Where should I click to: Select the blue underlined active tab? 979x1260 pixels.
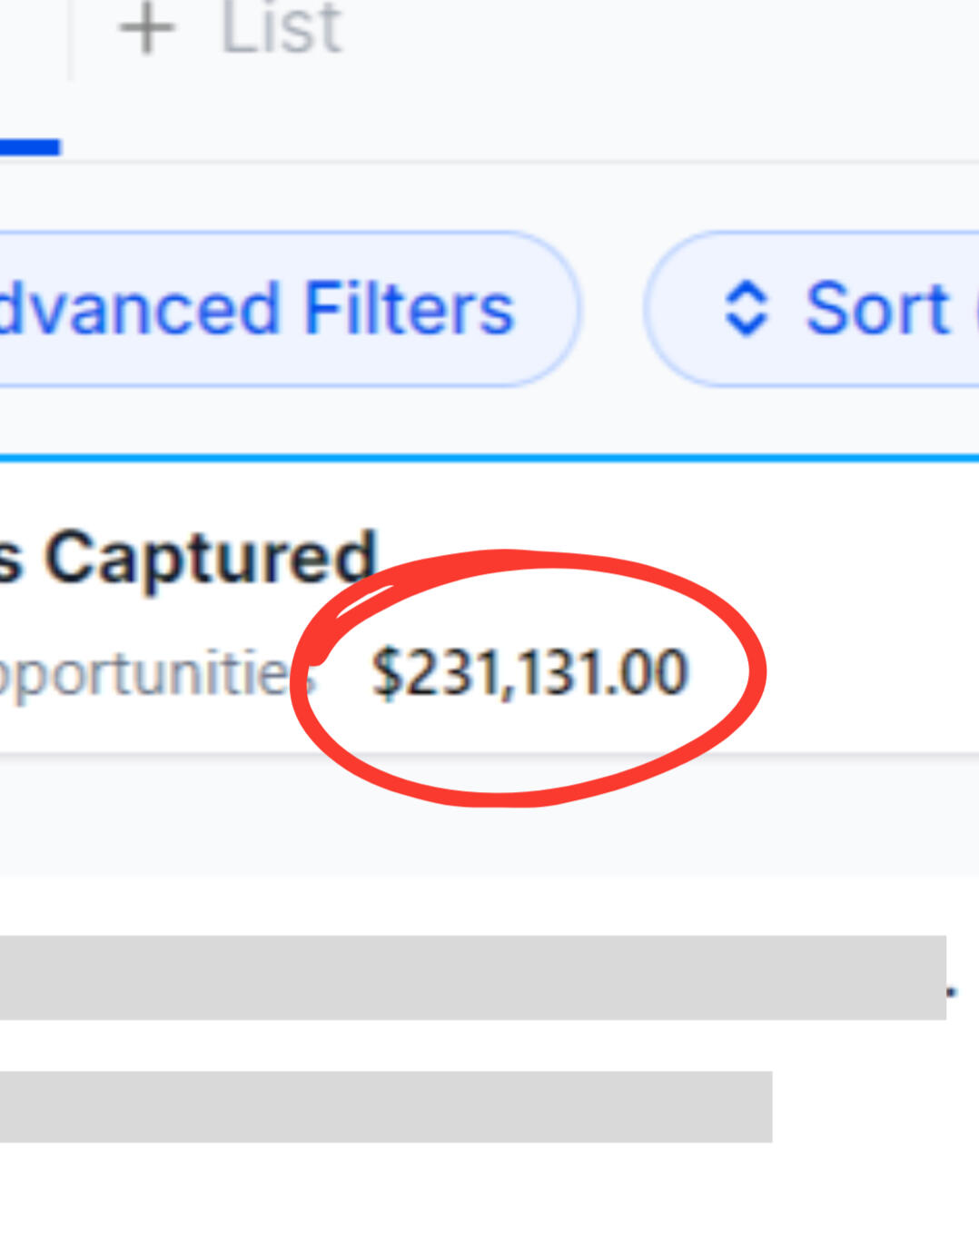click(29, 147)
